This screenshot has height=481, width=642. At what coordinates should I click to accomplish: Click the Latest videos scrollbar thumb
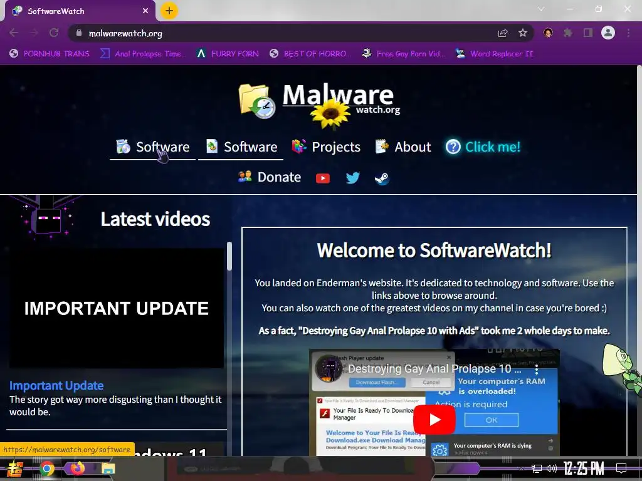(x=229, y=256)
